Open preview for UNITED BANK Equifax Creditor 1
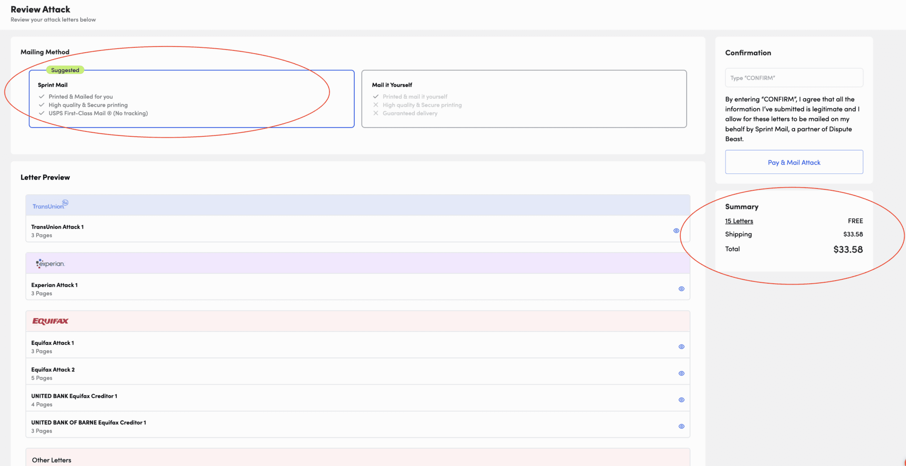906x466 pixels. point(681,400)
